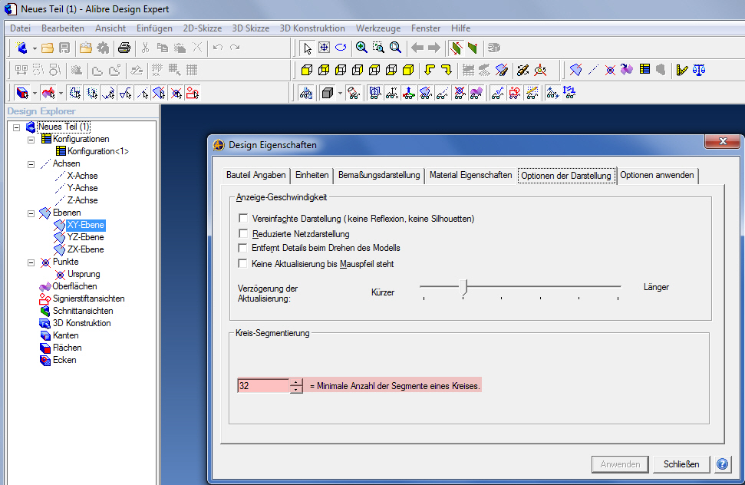Screen dimensions: 745x485
Task: Click the Verzögerung der Aktualisierung slider thumb
Action: pos(465,287)
